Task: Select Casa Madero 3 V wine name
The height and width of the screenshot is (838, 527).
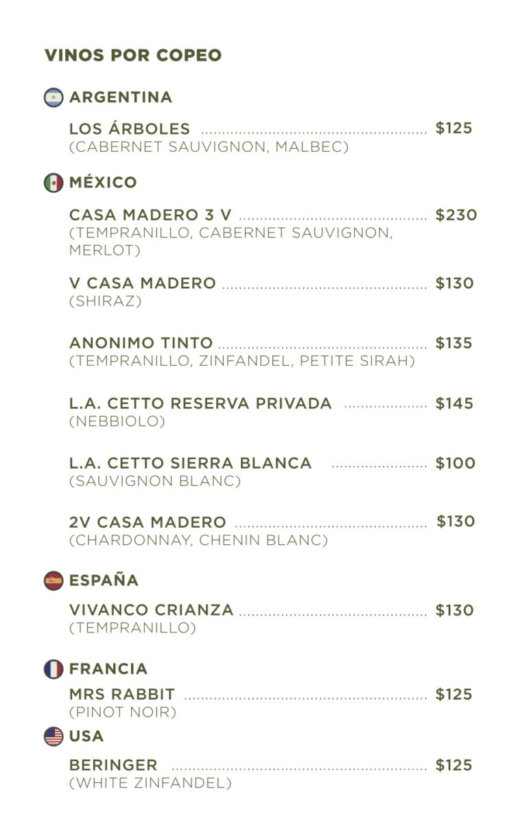Action: [150, 215]
